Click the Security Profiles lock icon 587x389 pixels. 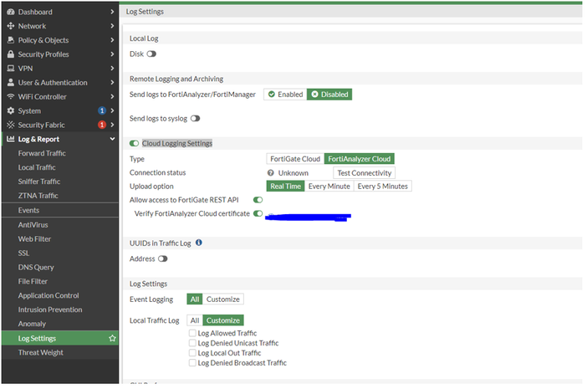[x=11, y=54]
